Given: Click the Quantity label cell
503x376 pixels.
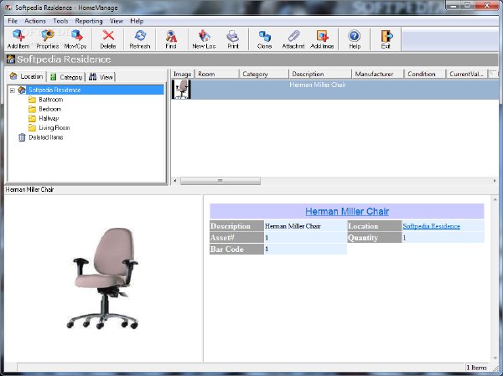Looking at the screenshot, I should [x=375, y=238].
